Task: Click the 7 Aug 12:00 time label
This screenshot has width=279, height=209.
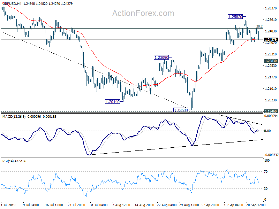Action: pyautogui.click(x=121, y=205)
